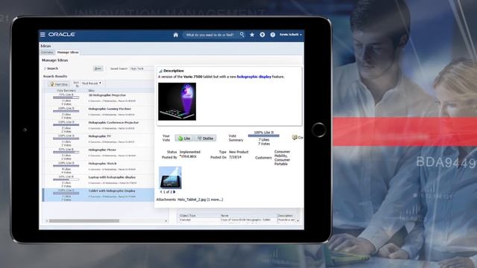The height and width of the screenshot is (268, 477).
Task: Switch to the Overview tab
Action: (x=47, y=52)
